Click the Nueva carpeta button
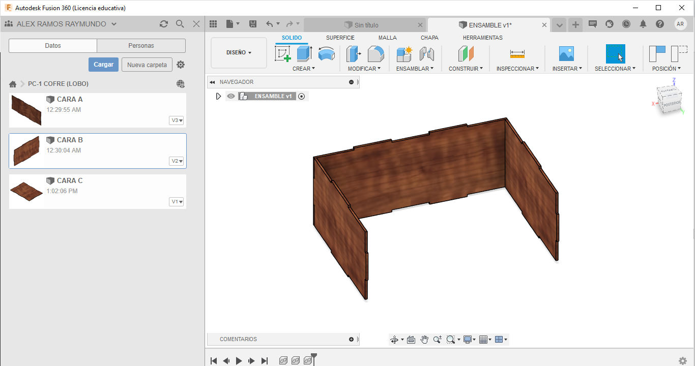This screenshot has height=366, width=695. pos(147,65)
